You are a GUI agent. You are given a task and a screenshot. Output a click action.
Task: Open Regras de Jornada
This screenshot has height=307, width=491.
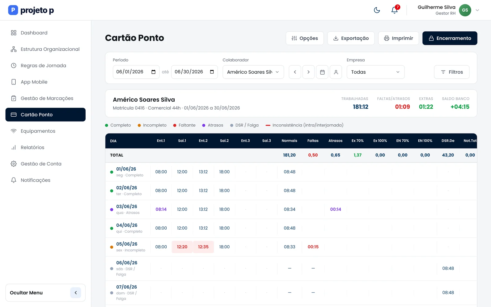pyautogui.click(x=45, y=65)
